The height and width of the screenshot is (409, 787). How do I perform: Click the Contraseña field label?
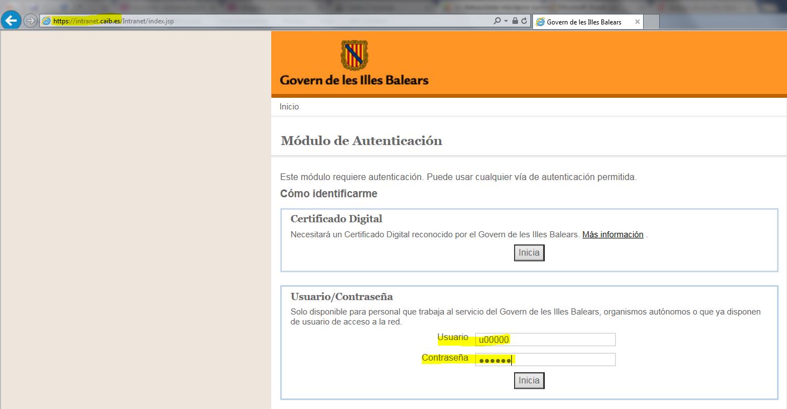[445, 358]
